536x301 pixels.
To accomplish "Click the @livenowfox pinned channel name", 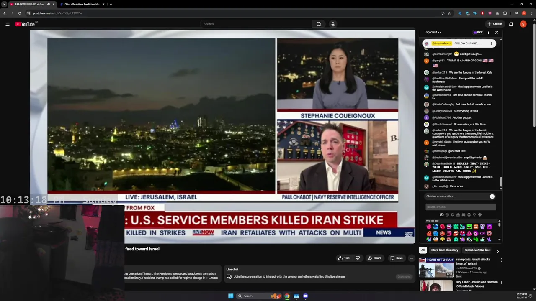I will 441,43.
